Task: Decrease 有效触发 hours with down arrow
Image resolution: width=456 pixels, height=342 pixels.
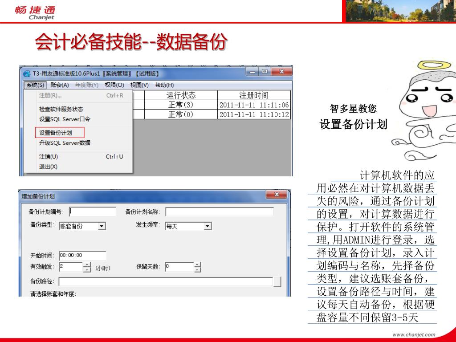Action: pyautogui.click(x=87, y=269)
